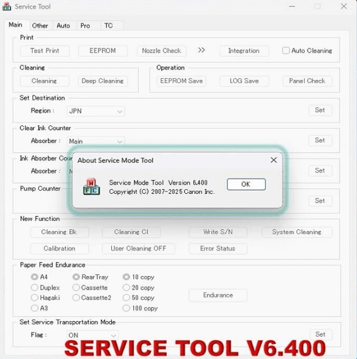Screen dimensions: 357x359
Task: Click the double-arrow next to Nozzle Check
Action: (202, 50)
